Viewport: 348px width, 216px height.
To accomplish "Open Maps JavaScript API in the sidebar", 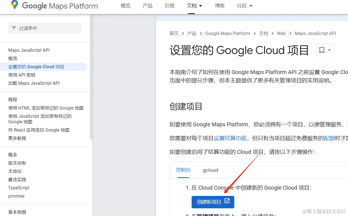I will pyautogui.click(x=29, y=50).
